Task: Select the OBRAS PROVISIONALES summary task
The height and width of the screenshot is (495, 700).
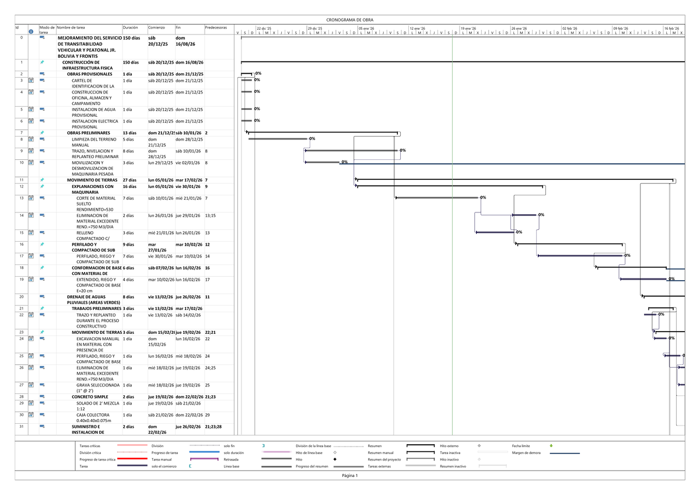Action: [89, 74]
